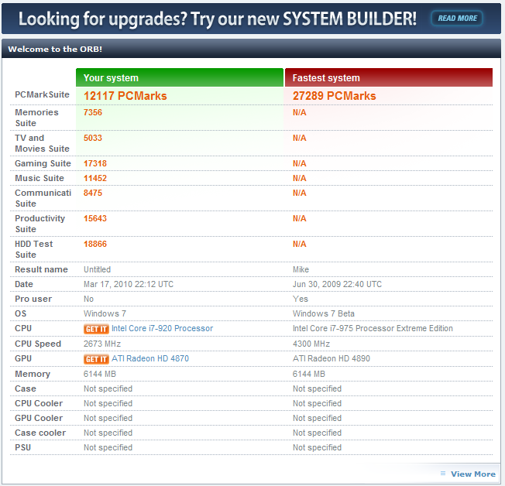Click the Communications Suite score 8475
The height and width of the screenshot is (486, 505).
(x=93, y=193)
